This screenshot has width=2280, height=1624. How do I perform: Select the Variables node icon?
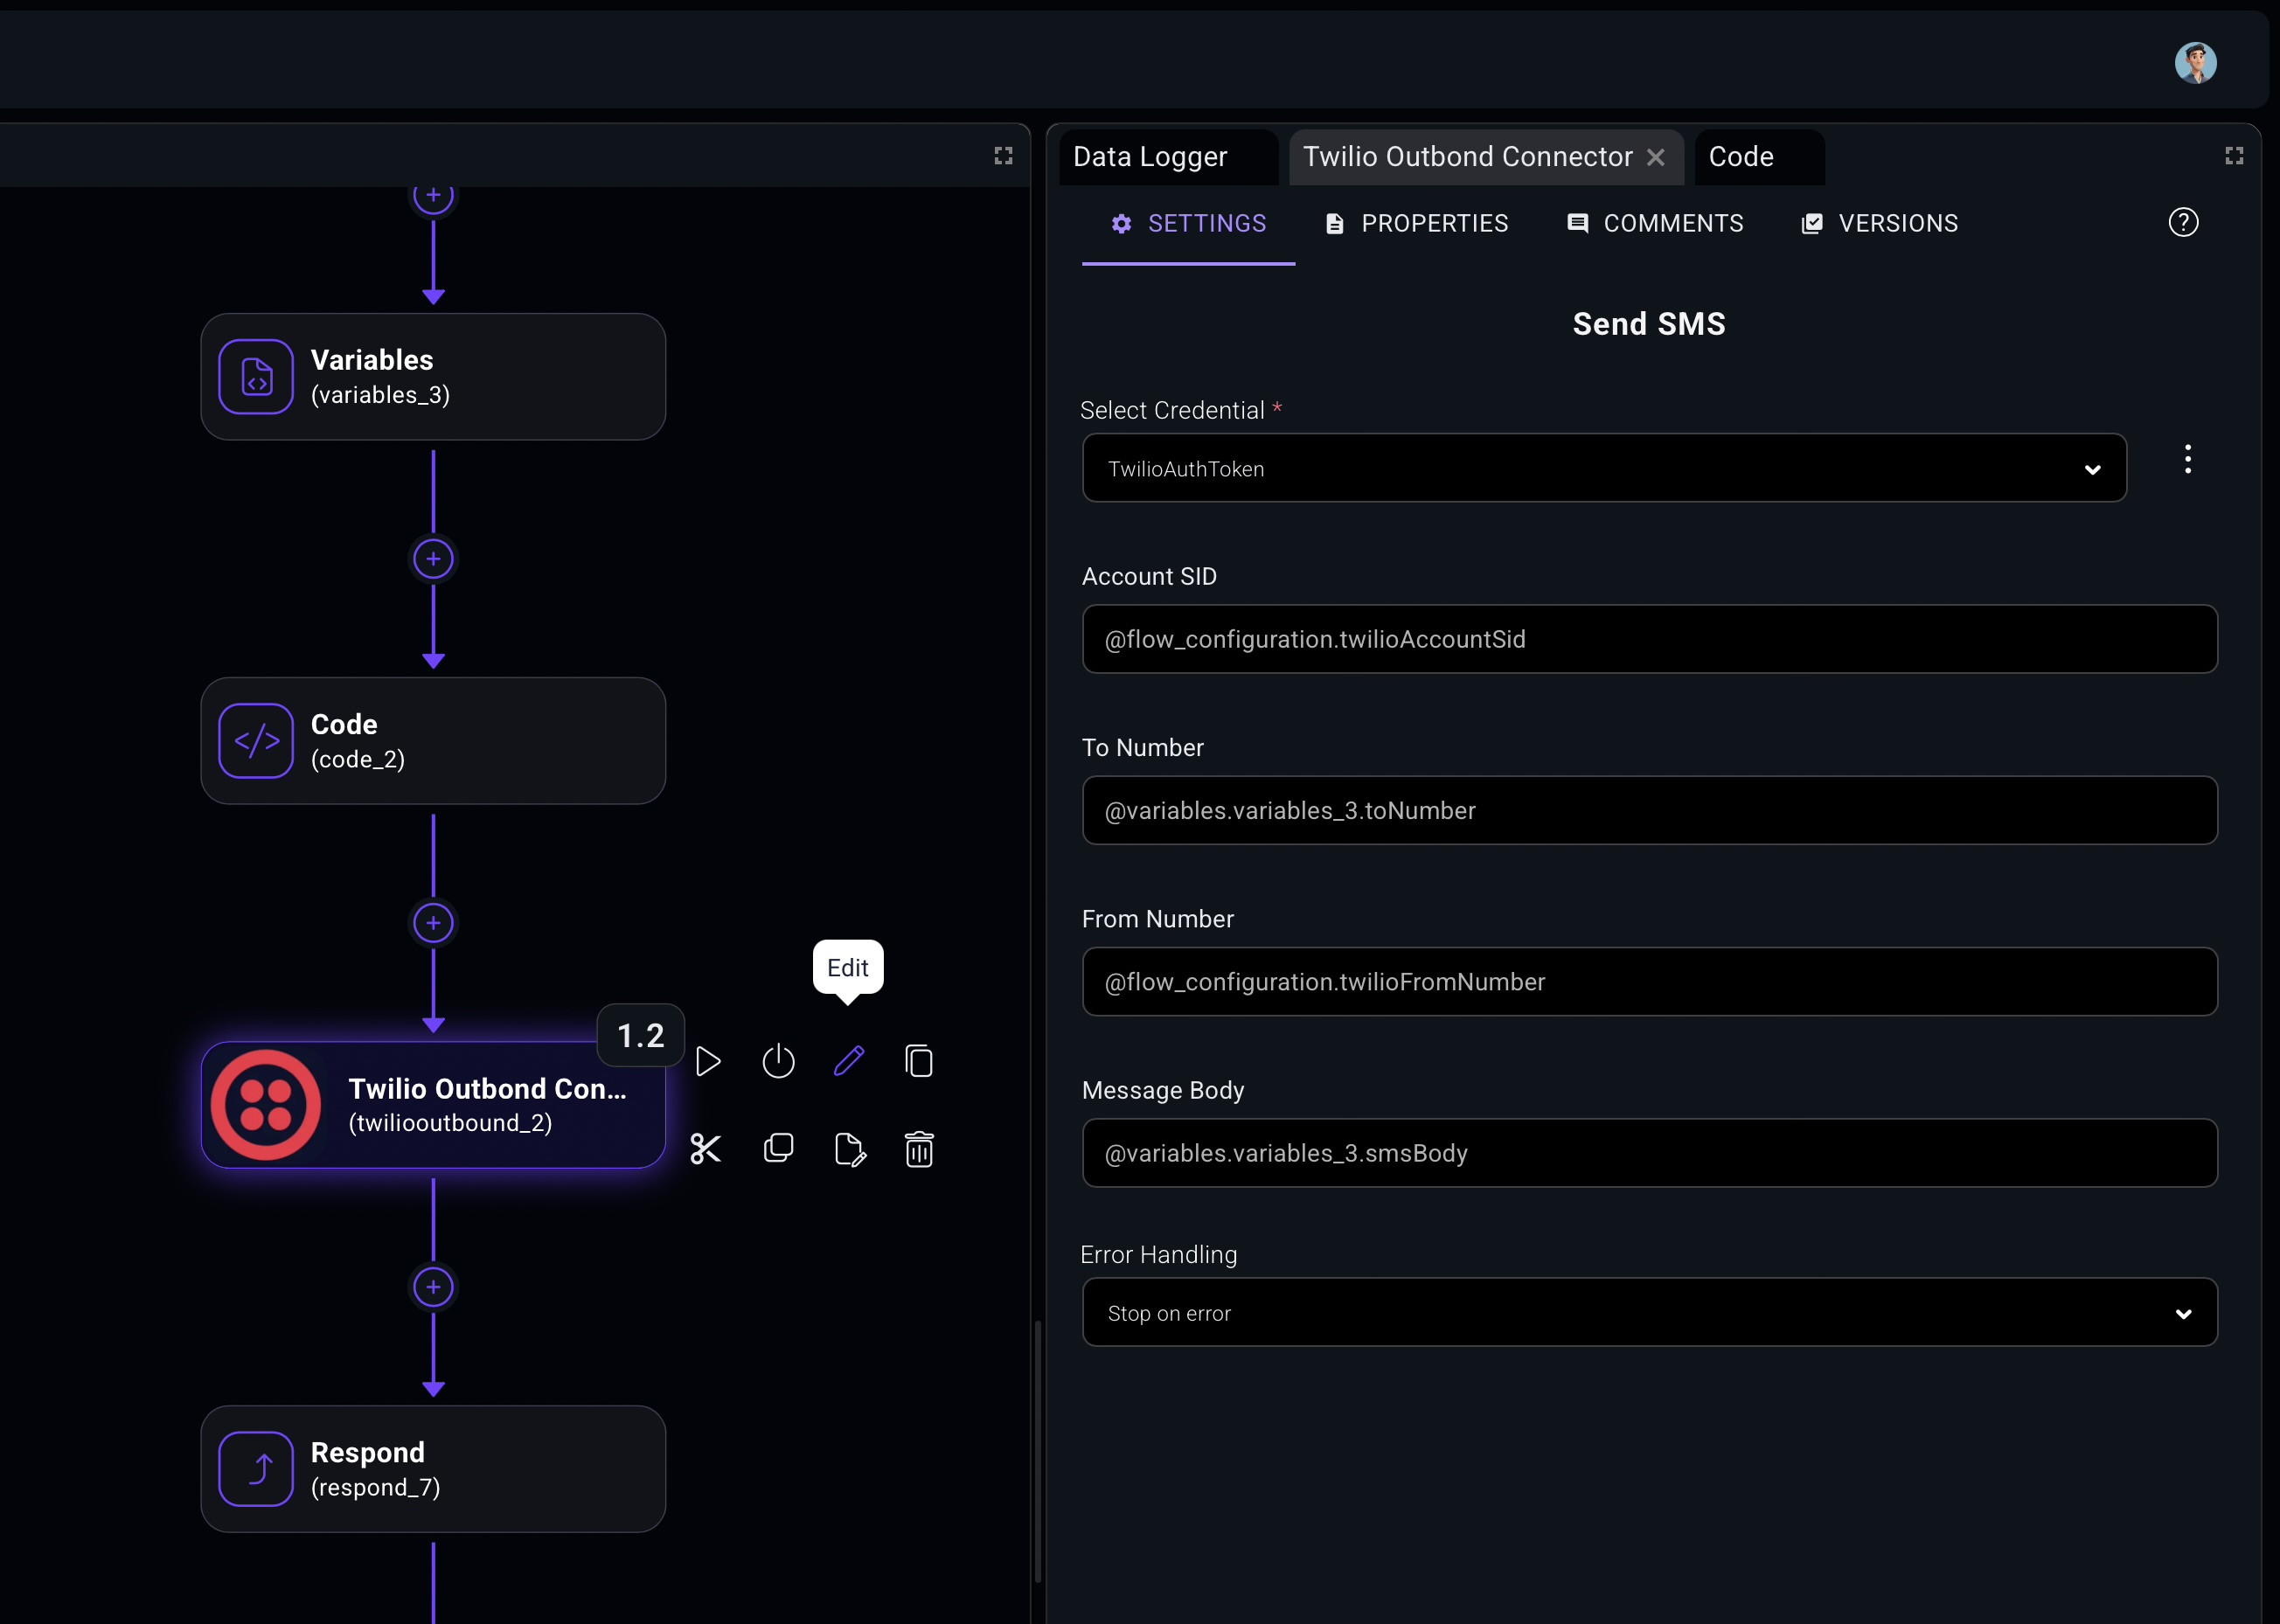click(x=256, y=377)
